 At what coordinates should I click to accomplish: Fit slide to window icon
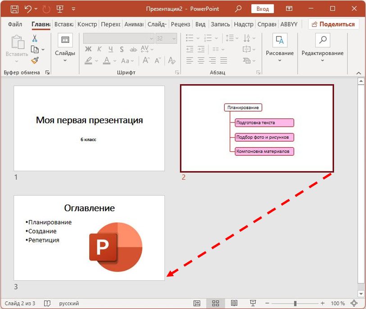(x=354, y=304)
